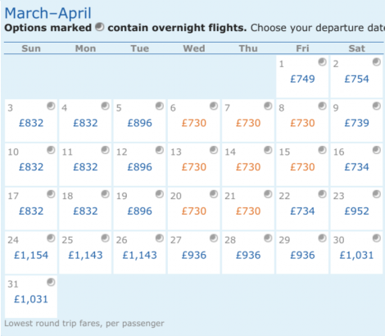Select the £739 fare on day 9

[x=356, y=123]
